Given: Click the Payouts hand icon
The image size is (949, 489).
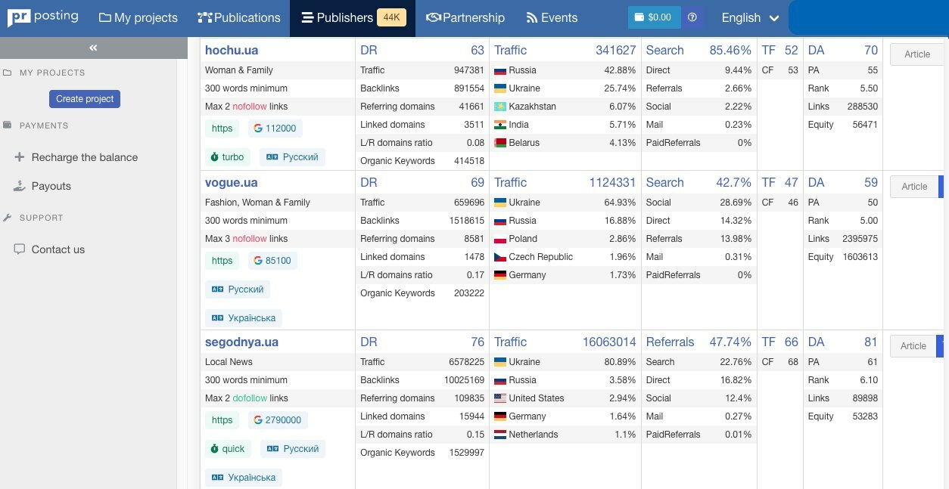Looking at the screenshot, I should (x=20, y=186).
